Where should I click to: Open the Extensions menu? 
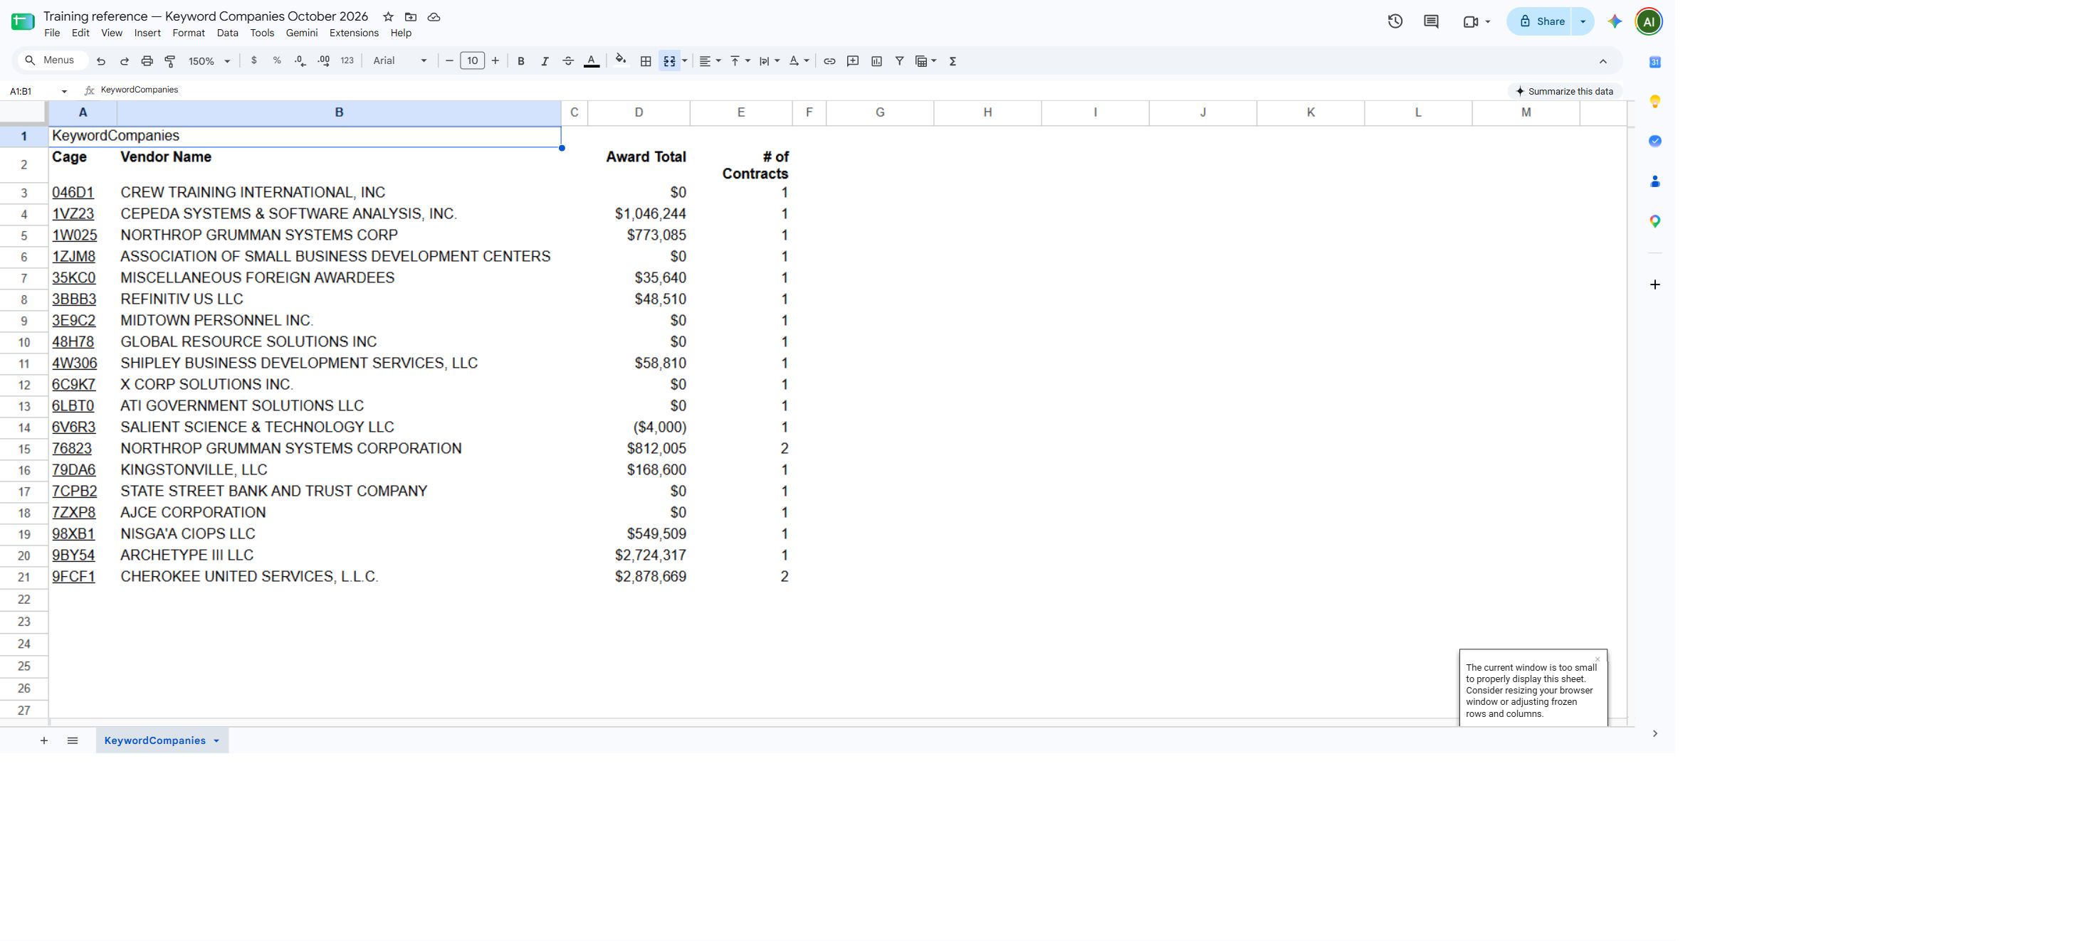pyautogui.click(x=353, y=33)
